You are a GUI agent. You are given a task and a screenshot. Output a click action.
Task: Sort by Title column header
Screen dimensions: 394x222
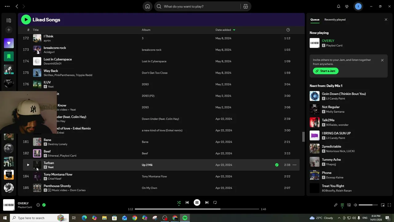coord(36,30)
